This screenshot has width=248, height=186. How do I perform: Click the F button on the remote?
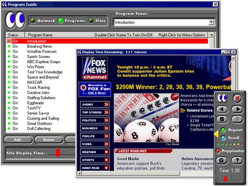(x=237, y=119)
